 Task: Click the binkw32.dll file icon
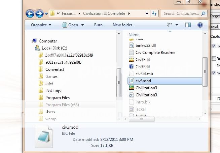(132, 45)
